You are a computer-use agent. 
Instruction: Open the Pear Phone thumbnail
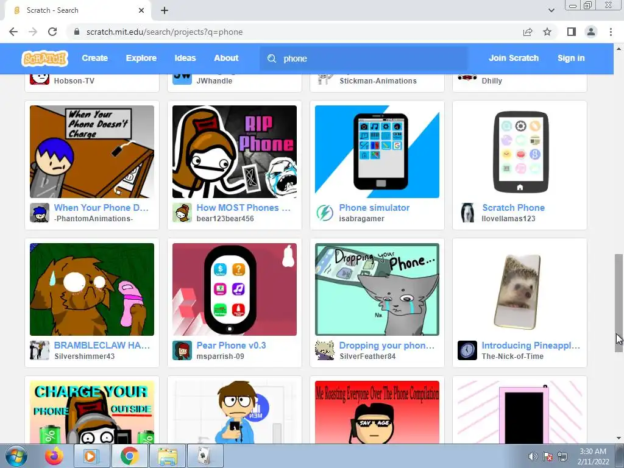235,289
